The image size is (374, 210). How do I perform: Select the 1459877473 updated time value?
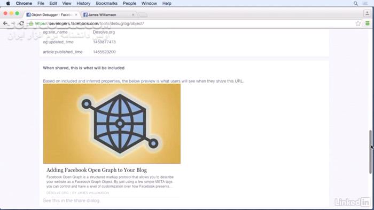click(104, 42)
